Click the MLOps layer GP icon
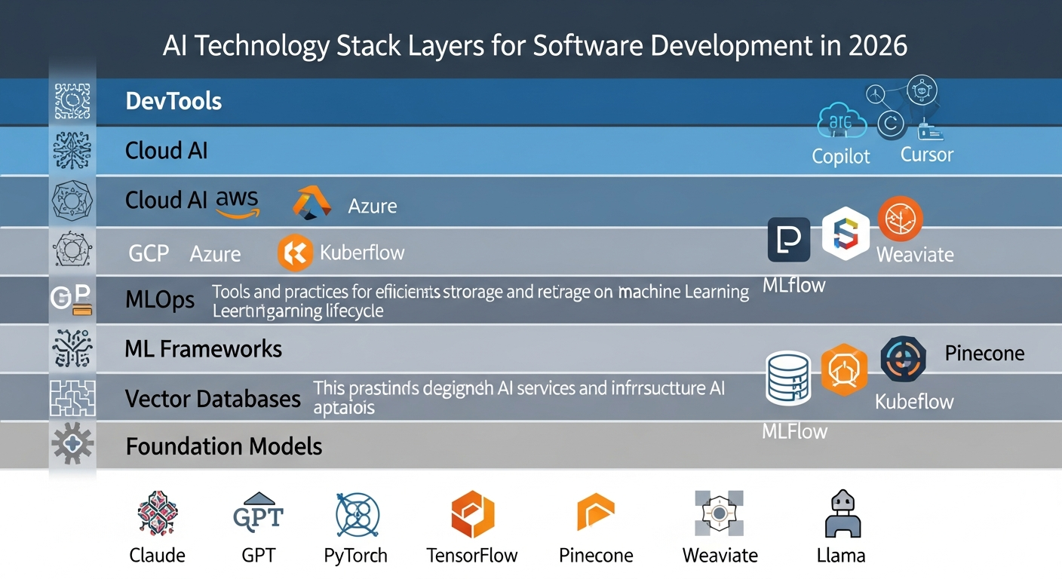1062x579 pixels. (70, 299)
